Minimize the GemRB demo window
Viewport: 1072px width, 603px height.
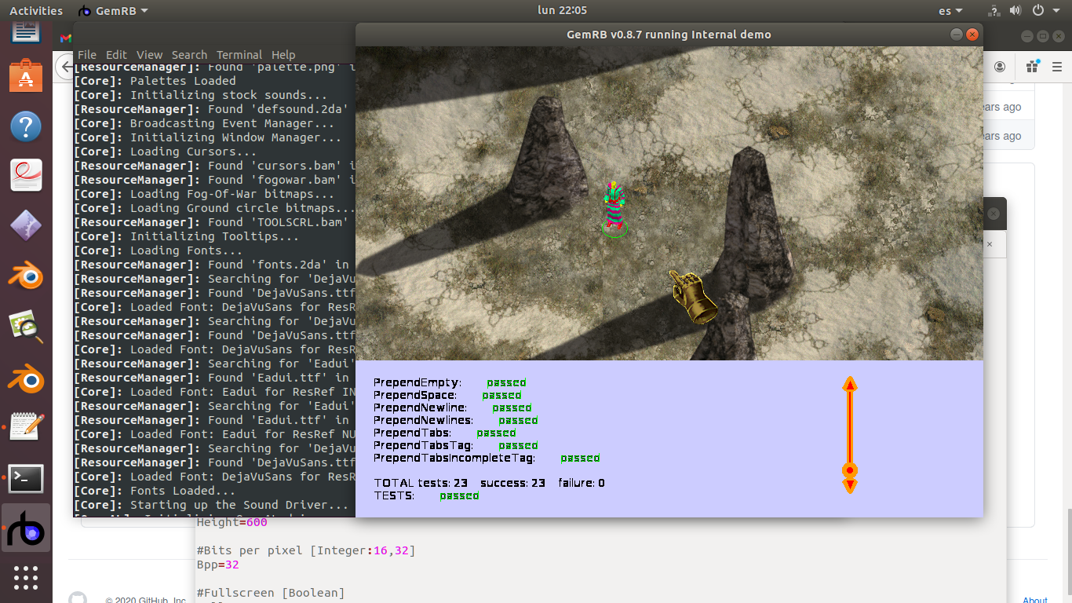click(x=956, y=35)
